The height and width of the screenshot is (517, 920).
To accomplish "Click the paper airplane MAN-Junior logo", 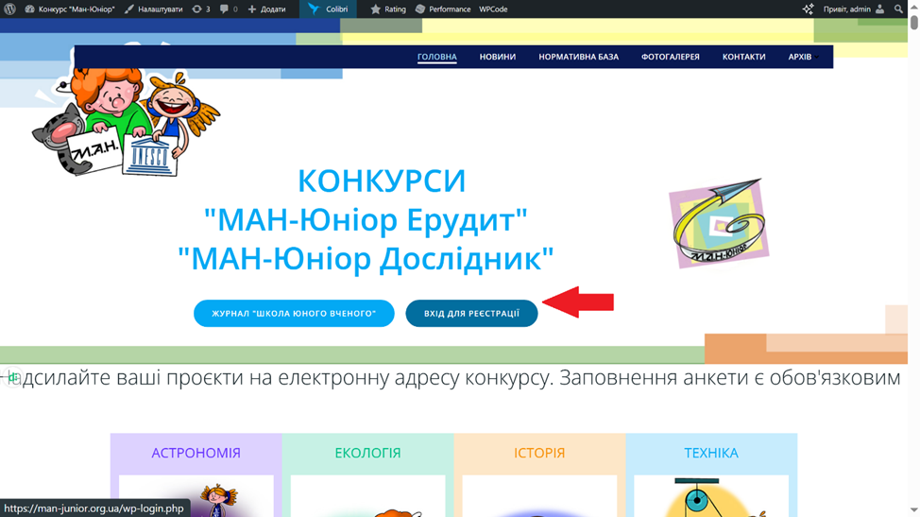I will pos(719,224).
